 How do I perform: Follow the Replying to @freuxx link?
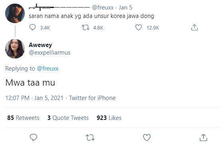(47, 69)
